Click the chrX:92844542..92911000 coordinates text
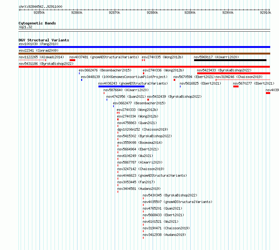Image resolution: width=279 pixels, height=250 pixels. 40,7
